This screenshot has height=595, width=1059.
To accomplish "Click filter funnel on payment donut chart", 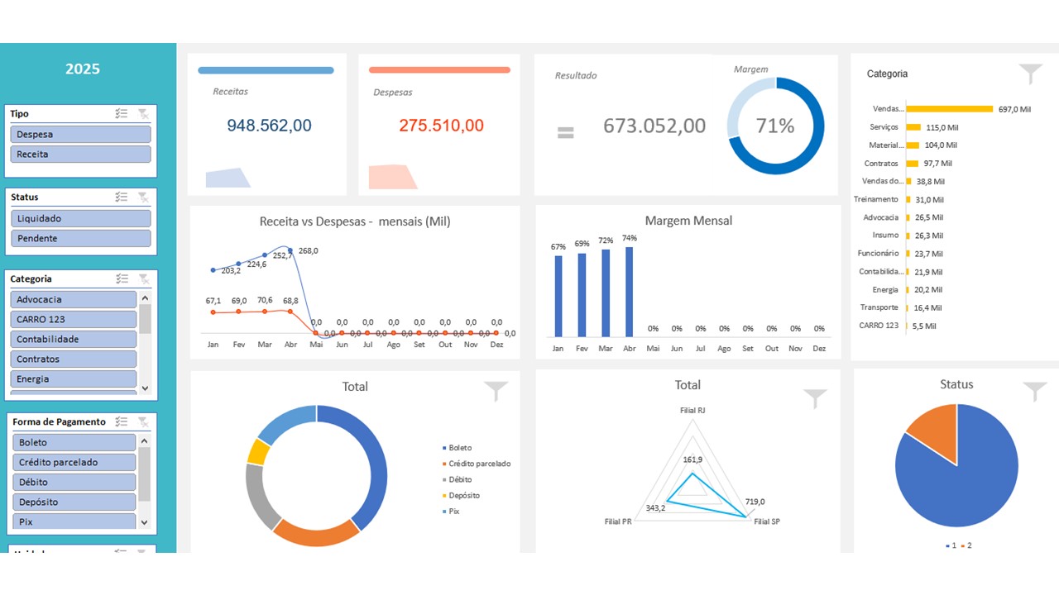I will (x=496, y=391).
